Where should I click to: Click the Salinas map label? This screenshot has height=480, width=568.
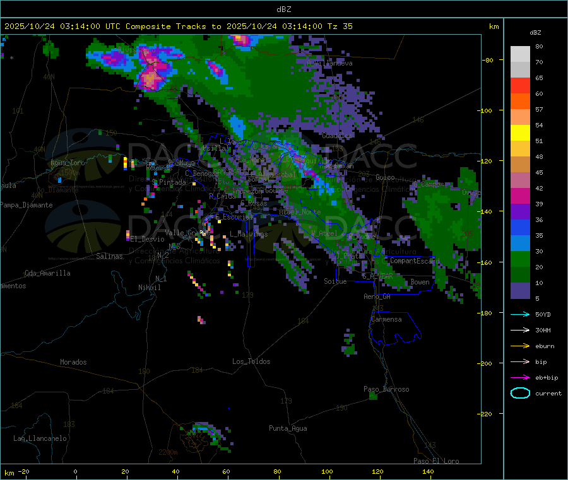pyautogui.click(x=109, y=256)
